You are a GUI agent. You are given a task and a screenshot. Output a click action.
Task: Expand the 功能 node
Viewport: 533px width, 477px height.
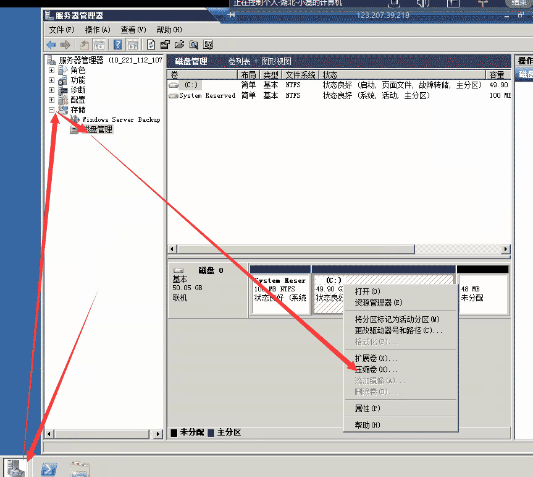[x=51, y=80]
